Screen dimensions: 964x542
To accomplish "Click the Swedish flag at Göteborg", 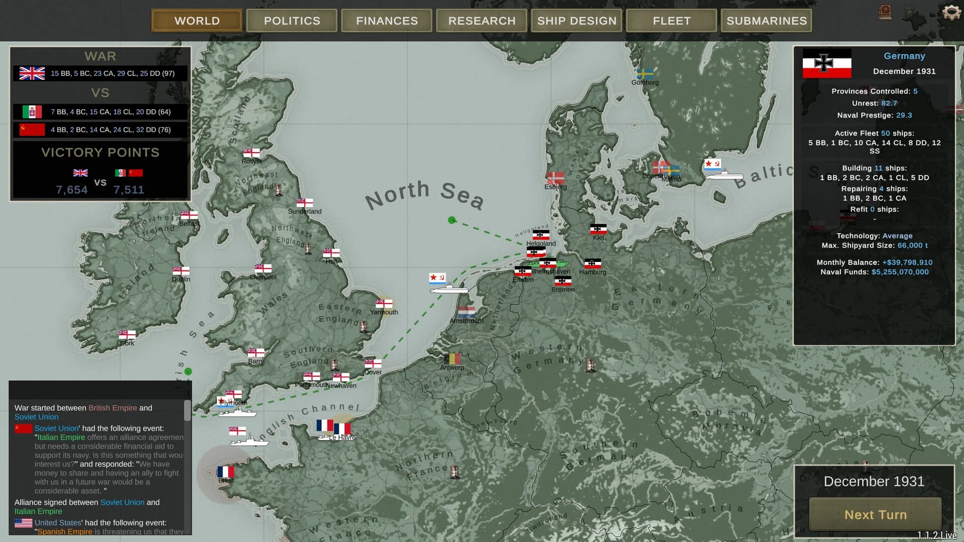I will click(644, 73).
